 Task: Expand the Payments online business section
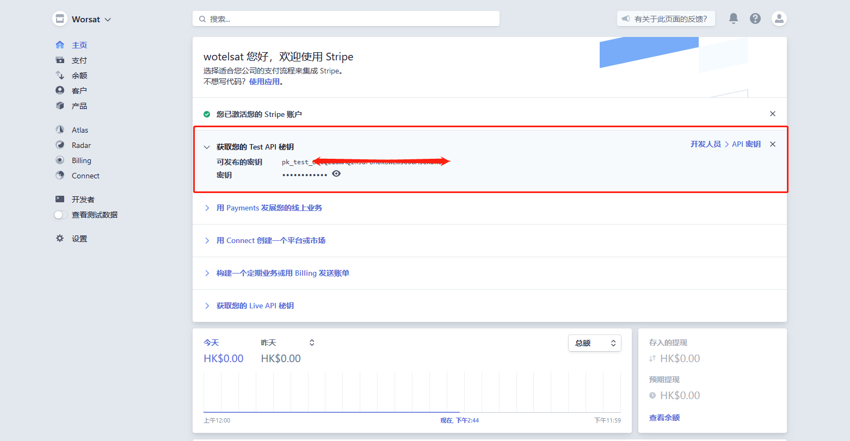(207, 208)
